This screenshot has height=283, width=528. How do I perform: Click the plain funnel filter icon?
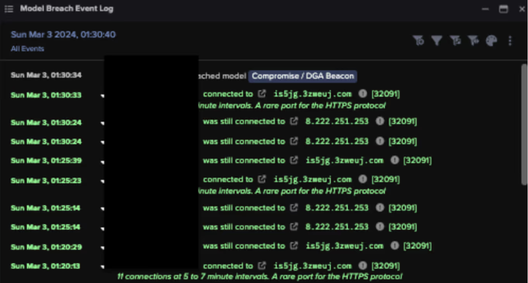pos(437,41)
